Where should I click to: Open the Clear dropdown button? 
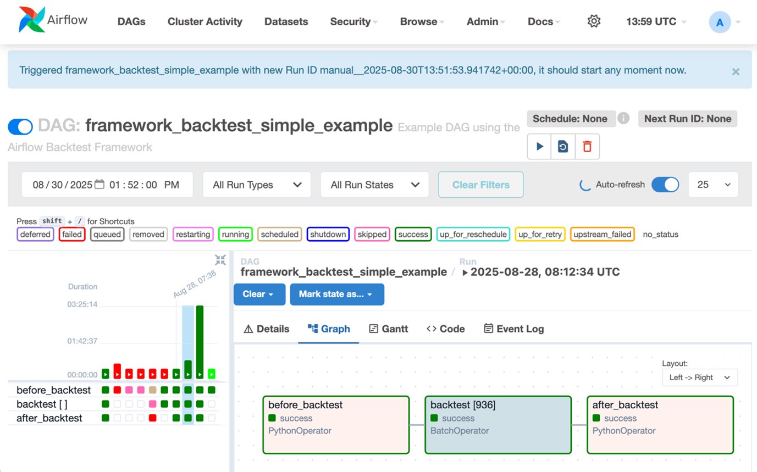pyautogui.click(x=259, y=294)
